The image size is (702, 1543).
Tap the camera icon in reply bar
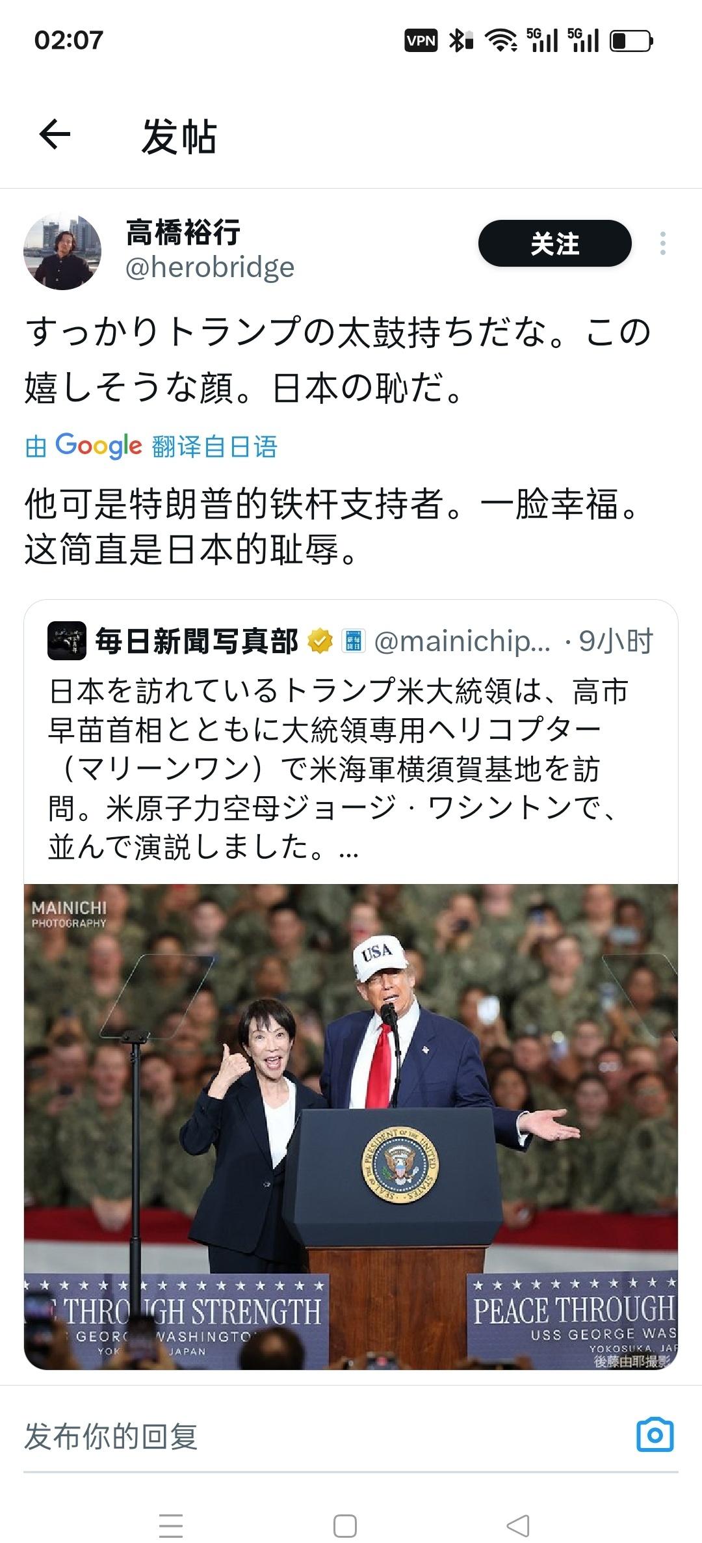click(655, 1435)
